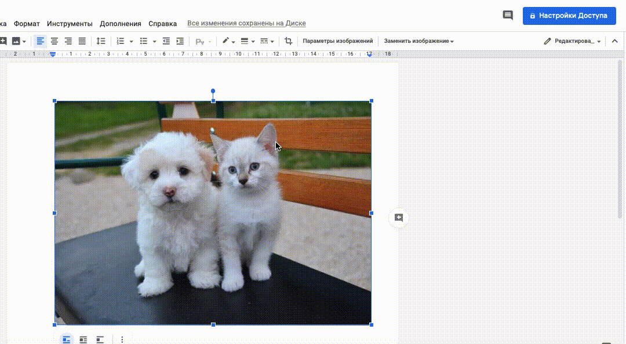Viewport: 626px width, 344px height.
Task: Open Параметры изображений panel
Action: tap(338, 41)
